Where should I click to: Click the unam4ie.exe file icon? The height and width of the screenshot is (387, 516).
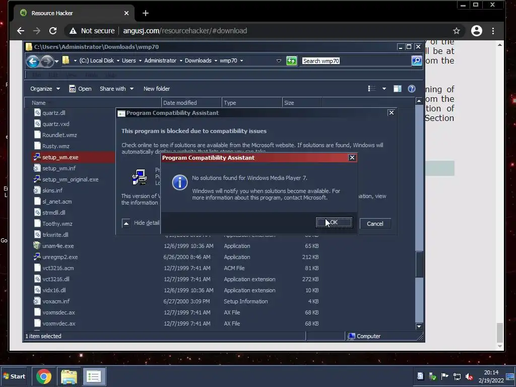click(37, 246)
